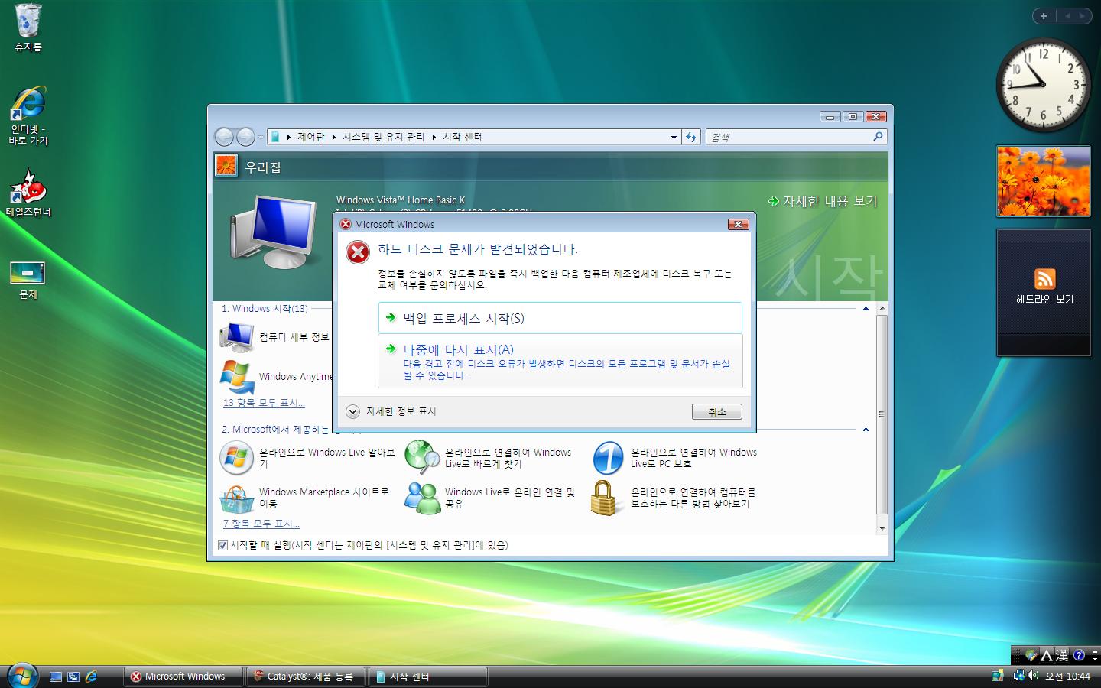
Task: Switch to 시작 센터 taskbar button
Action: point(427,677)
